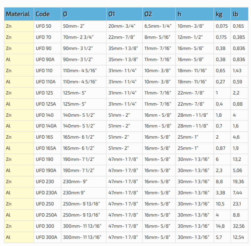Image resolution: width=251 pixels, height=246 pixels.
Task: Select the UFO 110 code cell
Action: click(x=44, y=71)
